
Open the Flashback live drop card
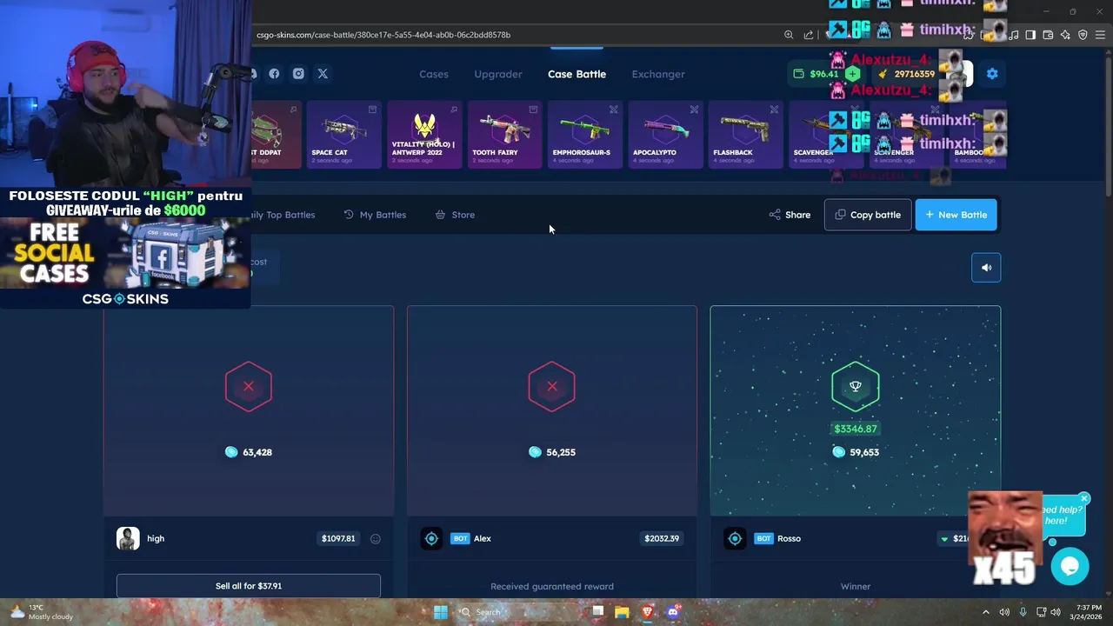[745, 134]
